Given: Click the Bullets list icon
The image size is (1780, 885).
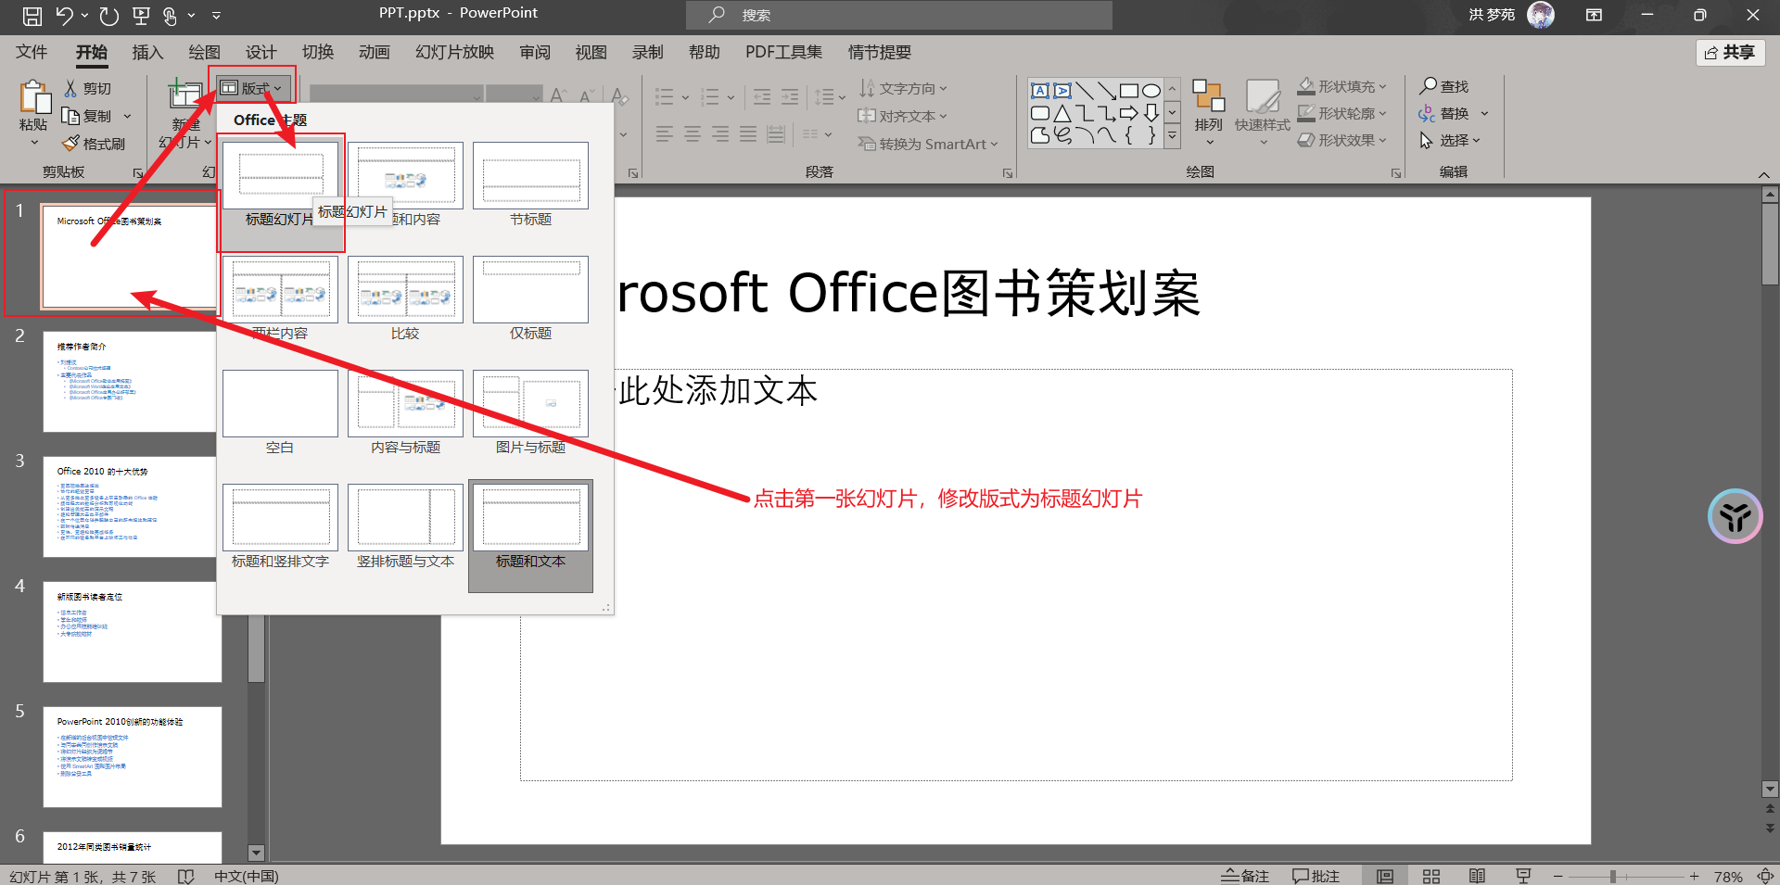Looking at the screenshot, I should [x=664, y=96].
